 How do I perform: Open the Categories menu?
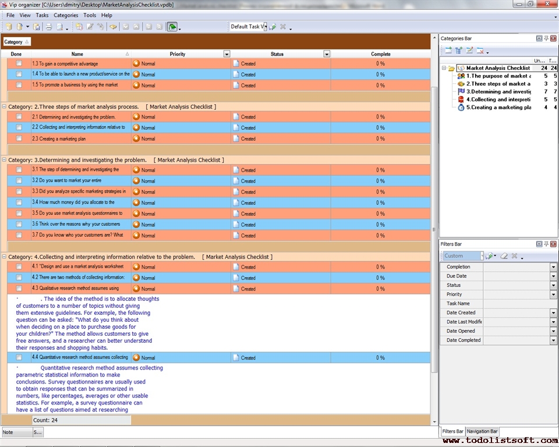tap(65, 15)
